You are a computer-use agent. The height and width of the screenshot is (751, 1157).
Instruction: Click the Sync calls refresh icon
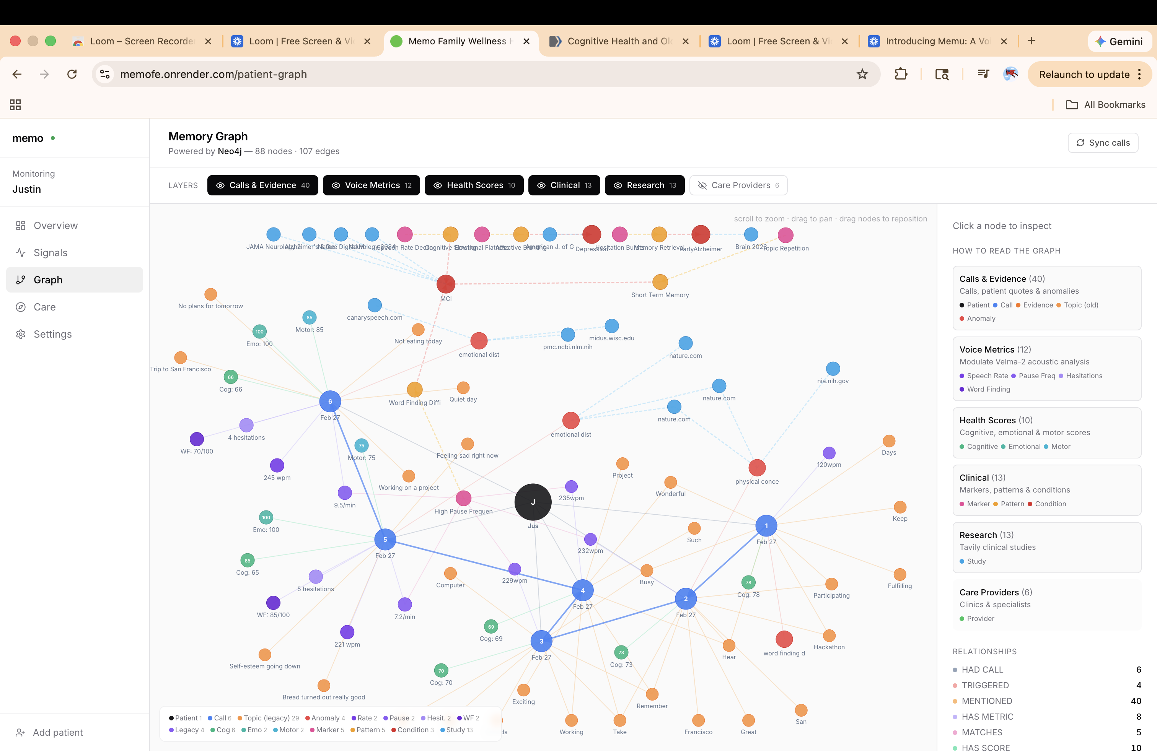[1080, 143]
